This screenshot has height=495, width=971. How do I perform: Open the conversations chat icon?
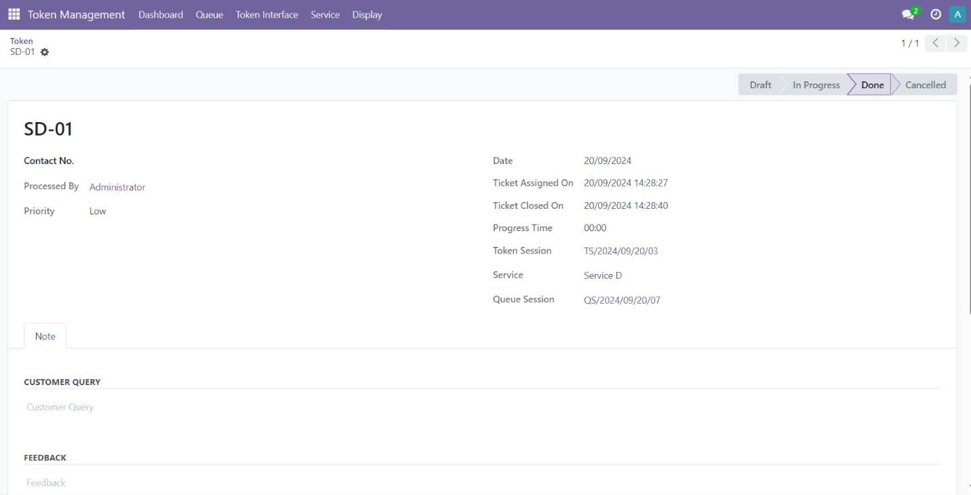pos(908,14)
